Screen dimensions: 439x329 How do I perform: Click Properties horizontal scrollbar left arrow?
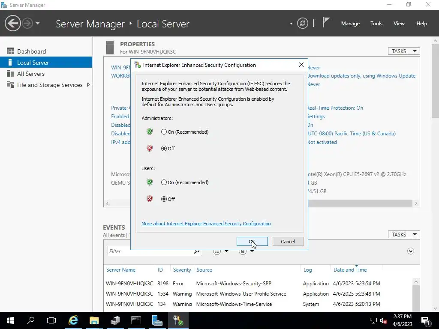coord(108,203)
